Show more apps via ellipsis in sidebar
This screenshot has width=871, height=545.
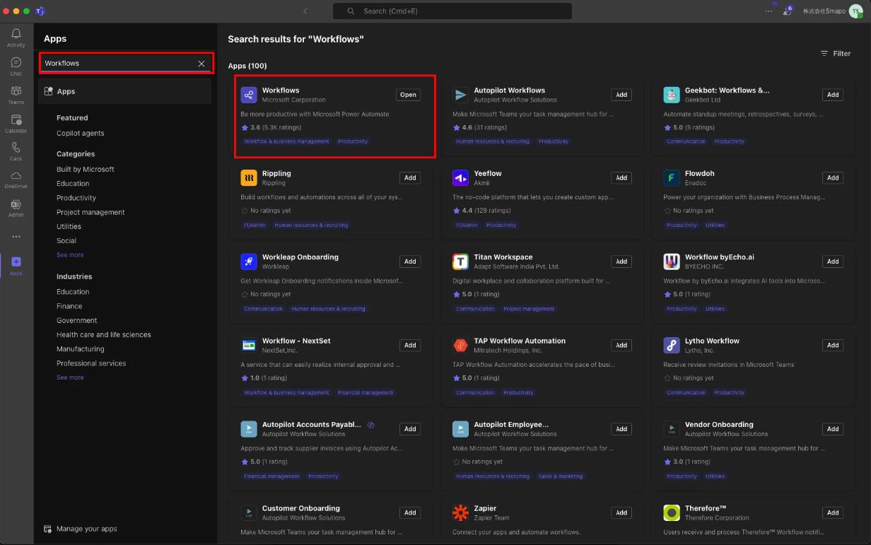(16, 237)
